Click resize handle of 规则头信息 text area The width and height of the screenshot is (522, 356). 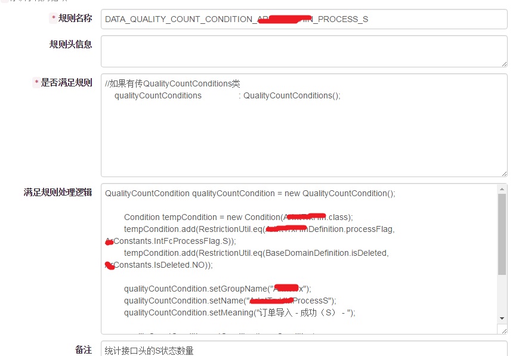pyautogui.click(x=504, y=64)
